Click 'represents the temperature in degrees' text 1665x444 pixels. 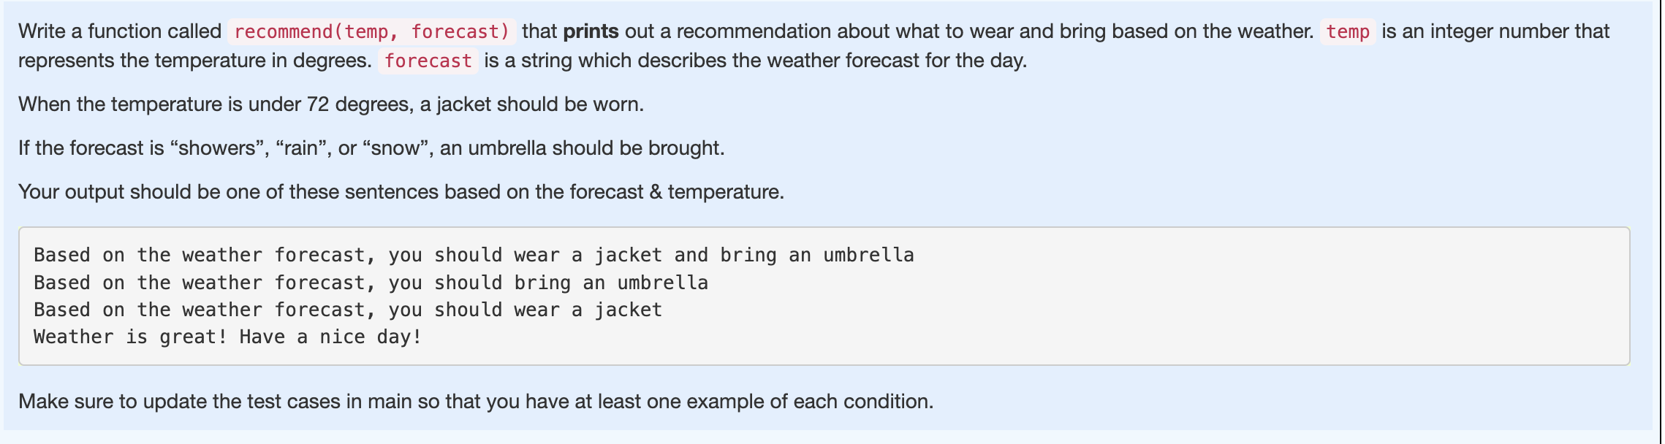[195, 61]
